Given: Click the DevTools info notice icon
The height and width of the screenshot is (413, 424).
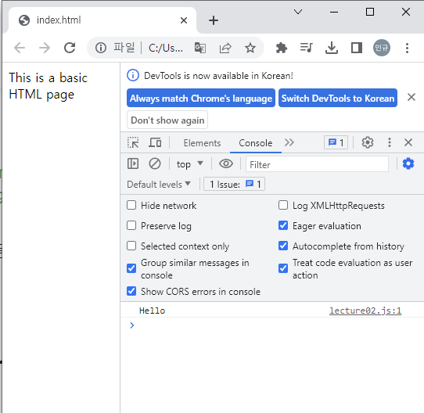Looking at the screenshot, I should [133, 75].
